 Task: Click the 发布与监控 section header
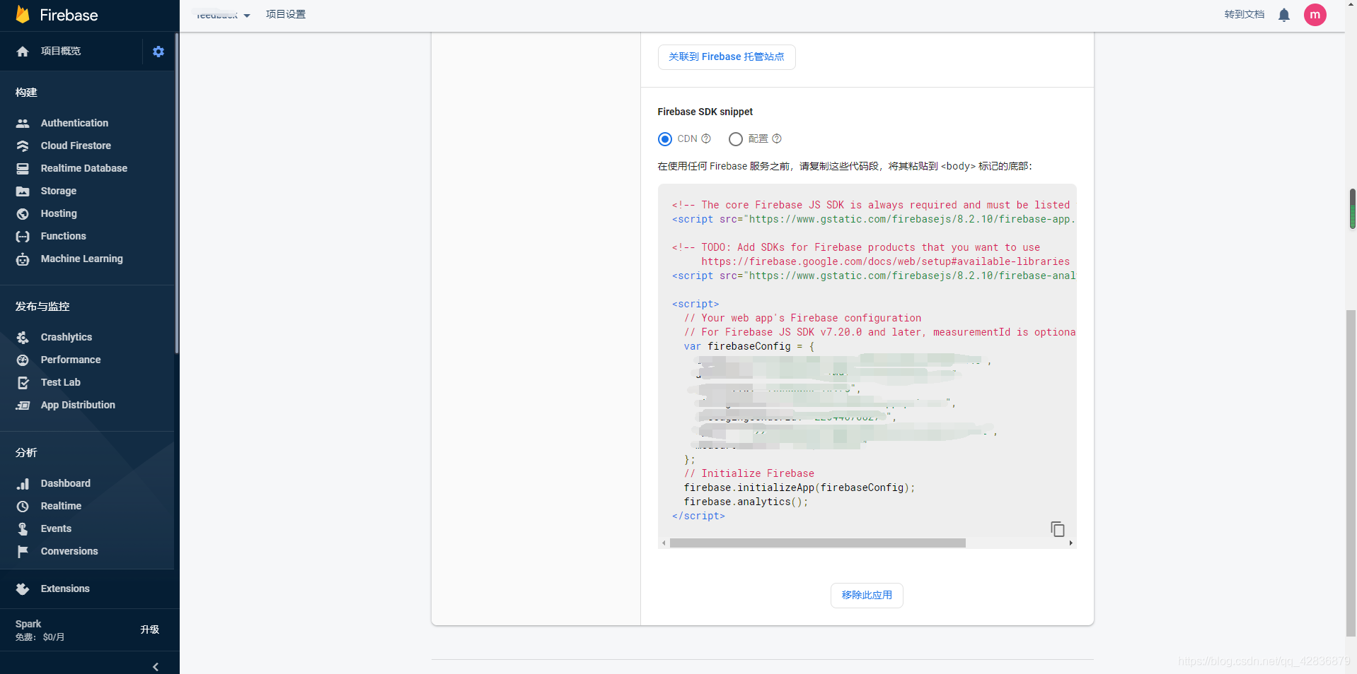pos(42,307)
